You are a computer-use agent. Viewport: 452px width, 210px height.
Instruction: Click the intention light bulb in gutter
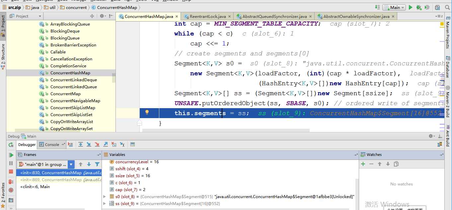147,112
